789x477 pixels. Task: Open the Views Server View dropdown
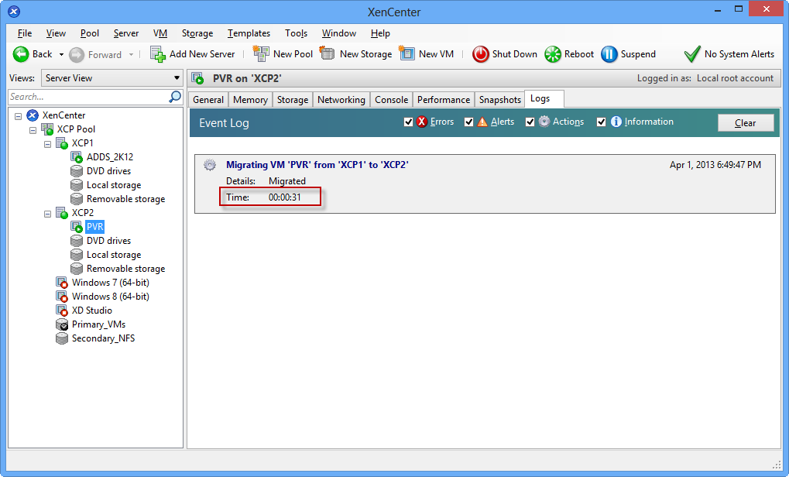coord(111,78)
